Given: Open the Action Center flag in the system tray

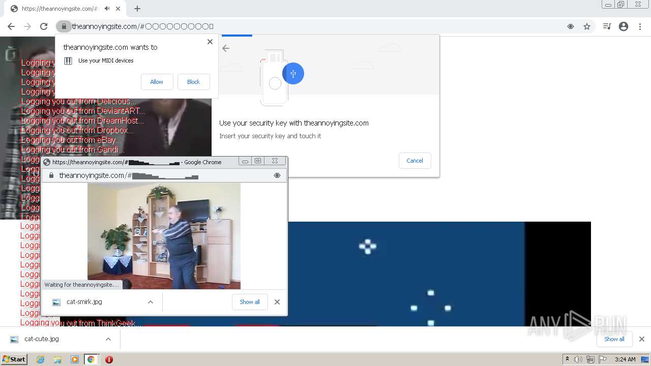Looking at the screenshot, I should click(x=603, y=359).
